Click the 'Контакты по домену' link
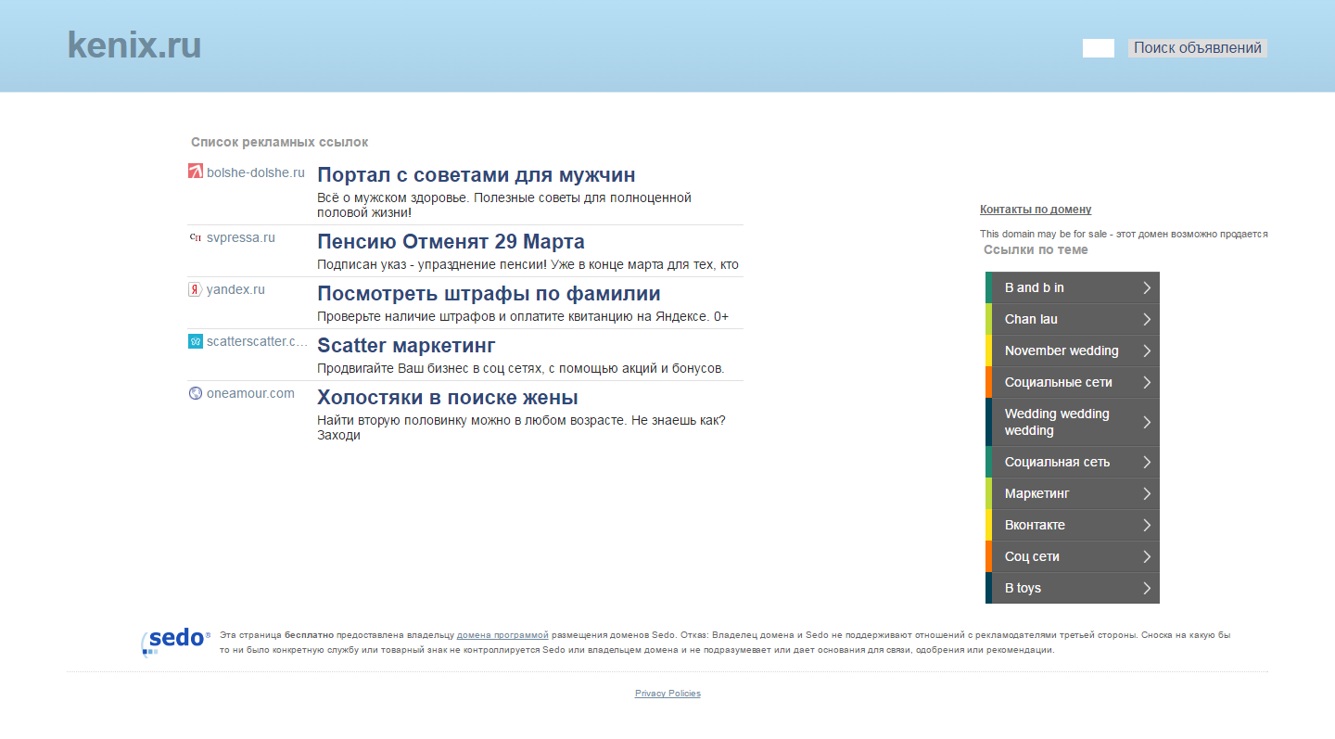The width and height of the screenshot is (1335, 739). coord(1036,210)
